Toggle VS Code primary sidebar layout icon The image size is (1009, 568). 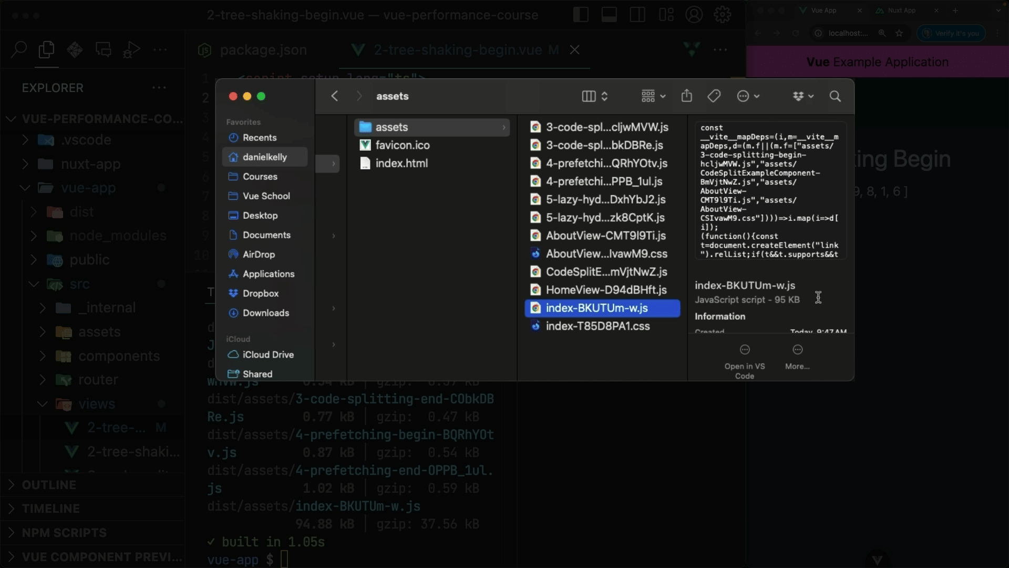(x=581, y=15)
